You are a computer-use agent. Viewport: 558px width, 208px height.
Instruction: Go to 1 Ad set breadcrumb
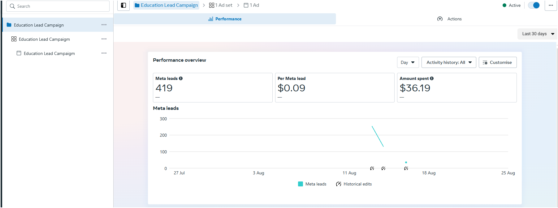[x=221, y=5]
